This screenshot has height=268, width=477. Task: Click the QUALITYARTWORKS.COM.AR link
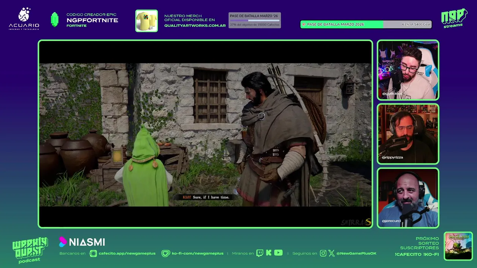pyautogui.click(x=195, y=26)
